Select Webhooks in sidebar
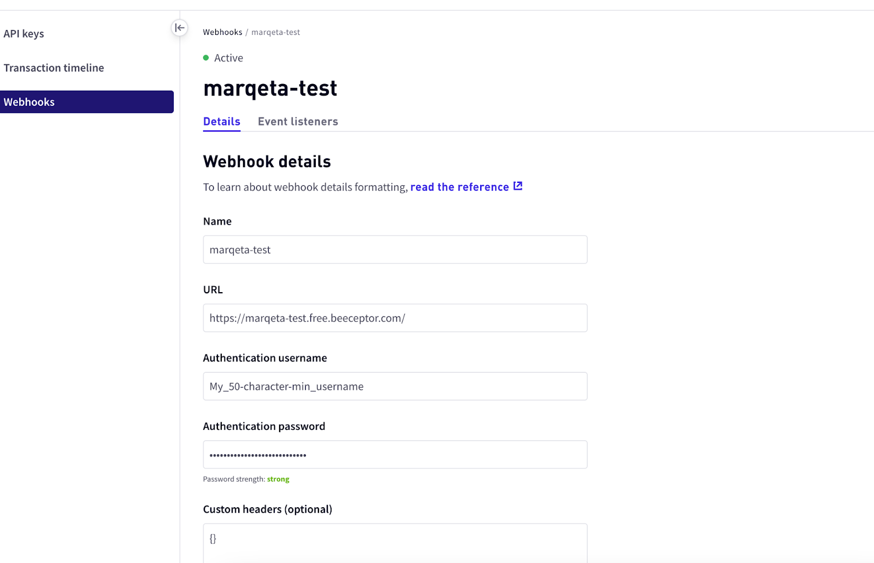The image size is (874, 563). point(87,102)
